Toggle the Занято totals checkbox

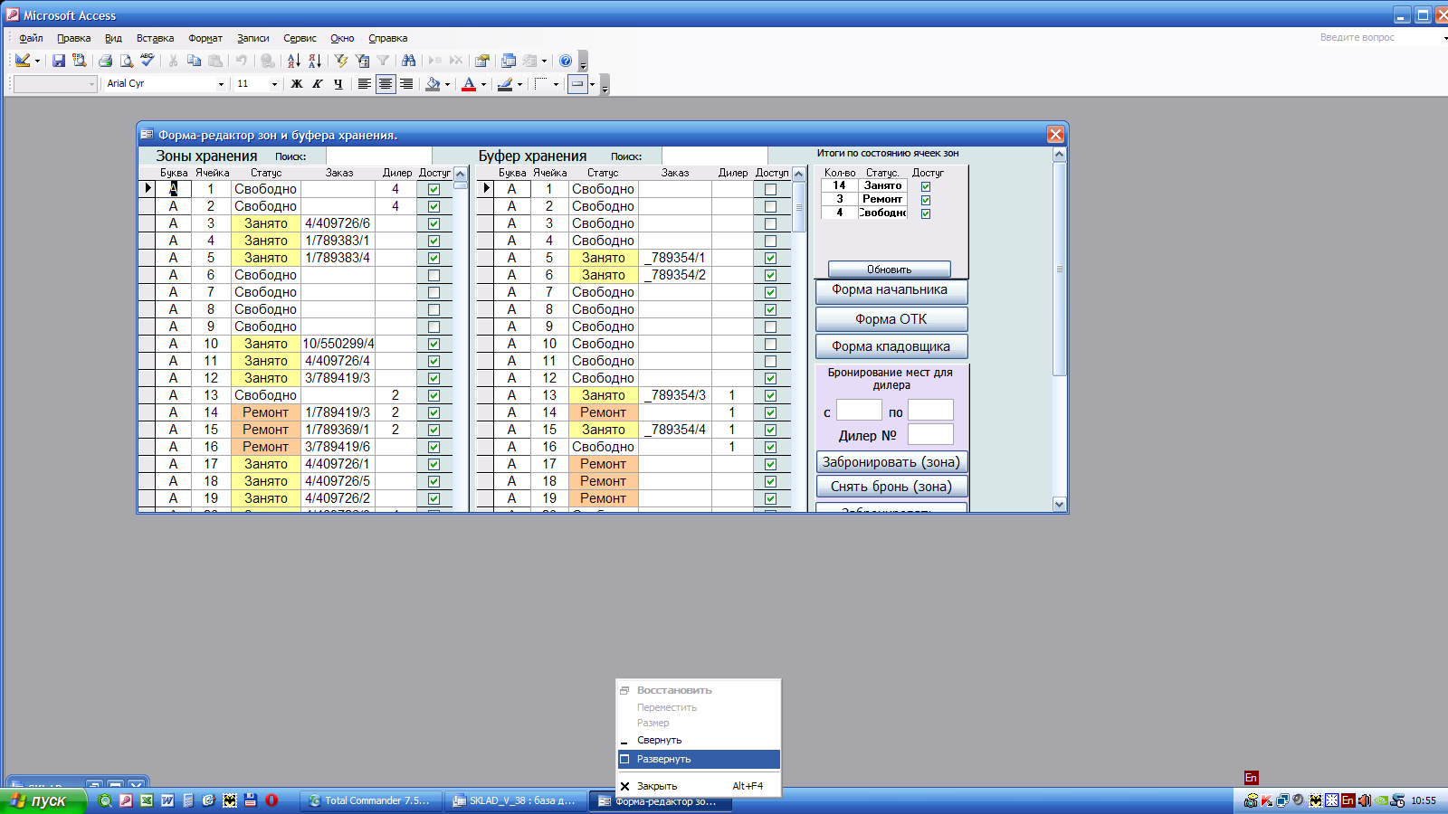[926, 186]
